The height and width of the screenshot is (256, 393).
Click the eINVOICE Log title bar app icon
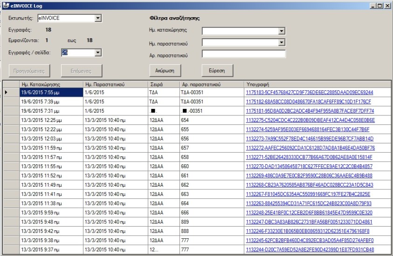(6, 6)
